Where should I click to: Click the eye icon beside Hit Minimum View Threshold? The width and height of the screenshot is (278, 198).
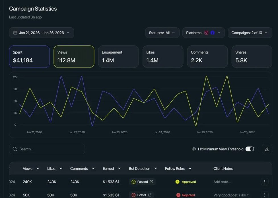point(194,149)
